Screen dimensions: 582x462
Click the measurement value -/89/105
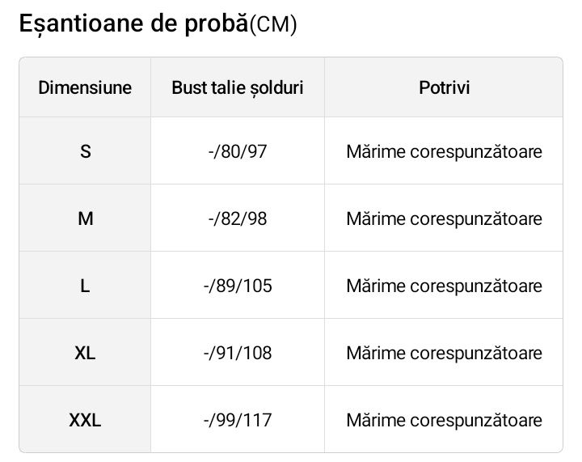(x=238, y=286)
